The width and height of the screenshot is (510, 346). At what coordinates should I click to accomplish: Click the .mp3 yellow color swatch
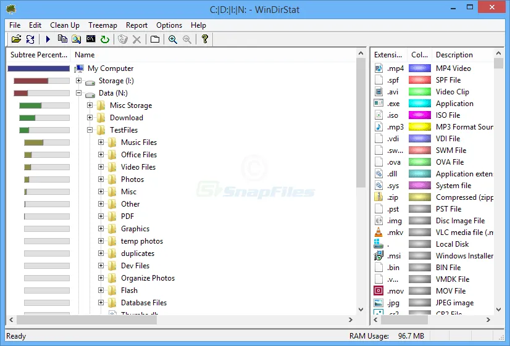coord(420,126)
